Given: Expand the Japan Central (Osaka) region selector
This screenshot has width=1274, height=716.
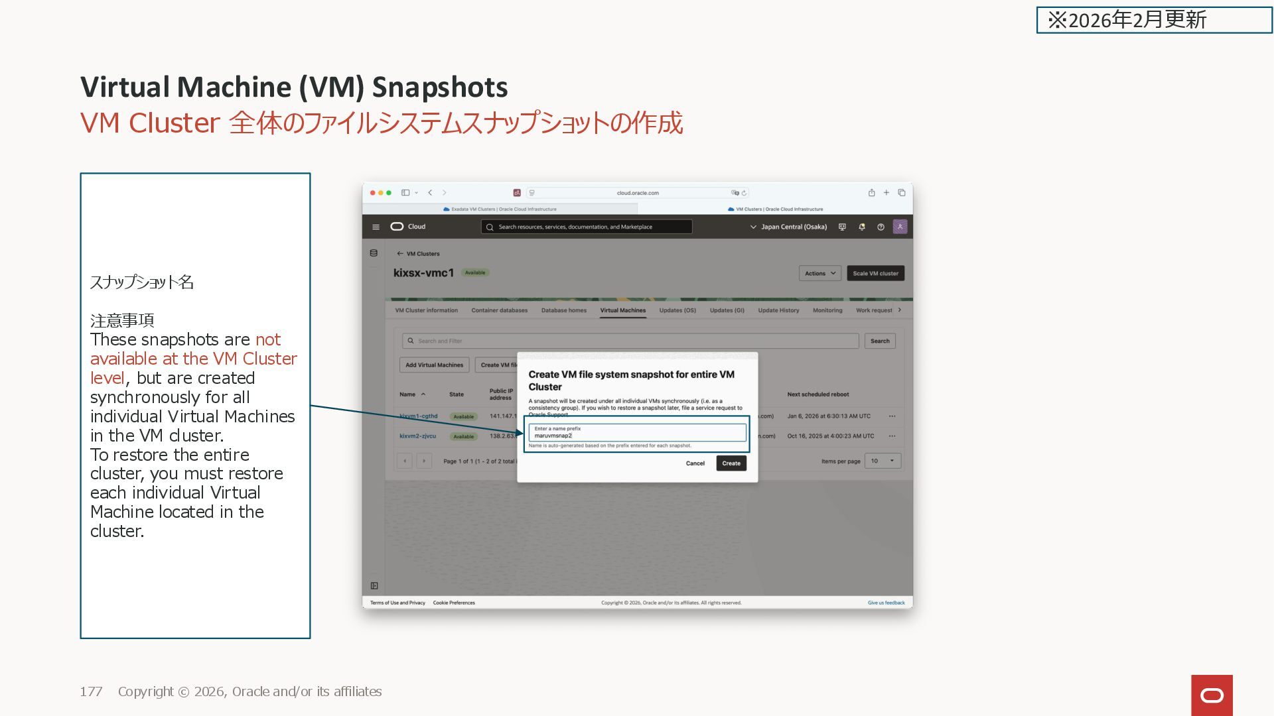Looking at the screenshot, I should [788, 227].
